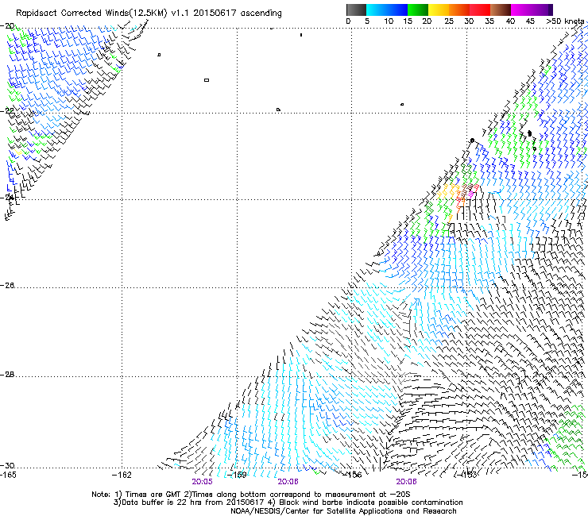588x516 pixels.
Task: Click the orange 25-30 knots legend segment
Action: (x=459, y=10)
